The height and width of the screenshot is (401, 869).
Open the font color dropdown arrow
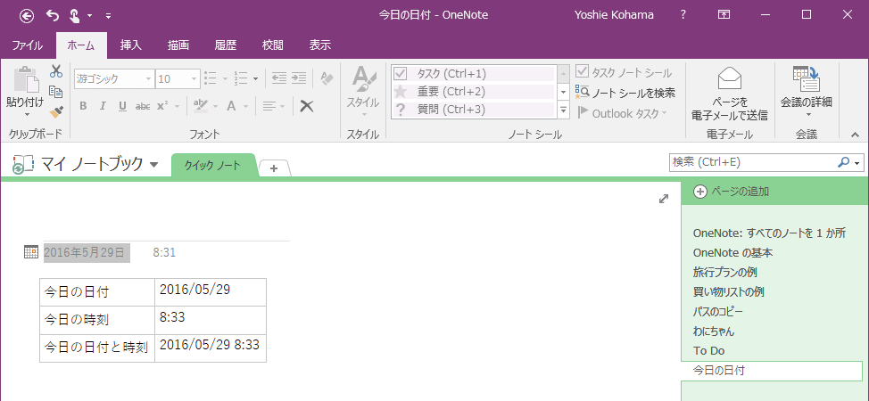tap(246, 106)
